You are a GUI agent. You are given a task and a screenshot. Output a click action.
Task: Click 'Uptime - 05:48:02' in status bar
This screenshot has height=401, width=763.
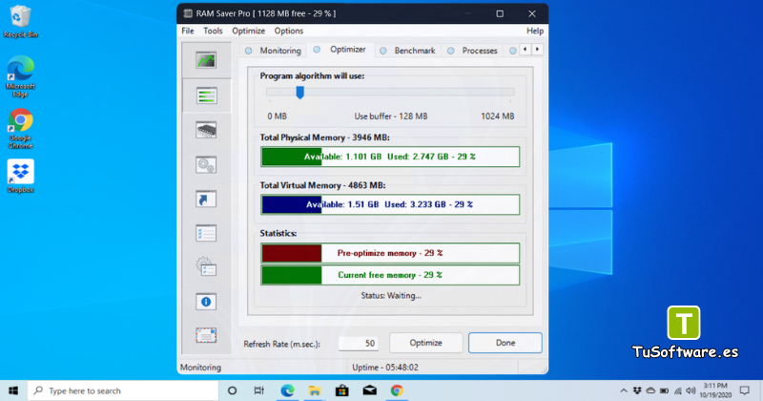click(x=385, y=368)
